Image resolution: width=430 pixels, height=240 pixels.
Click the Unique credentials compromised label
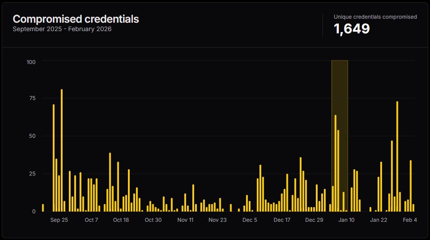[375, 17]
